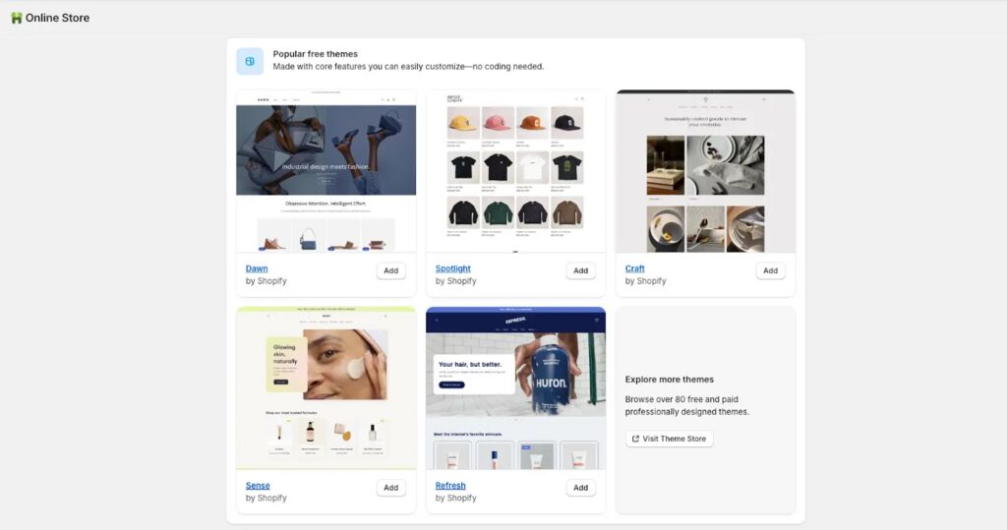Open the Refresh theme link
The width and height of the screenshot is (1007, 530).
point(450,486)
